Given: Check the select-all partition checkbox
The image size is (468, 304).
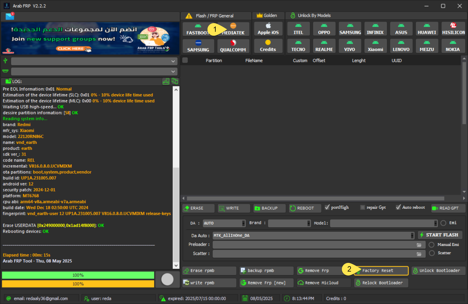Looking at the screenshot, I should (185, 60).
